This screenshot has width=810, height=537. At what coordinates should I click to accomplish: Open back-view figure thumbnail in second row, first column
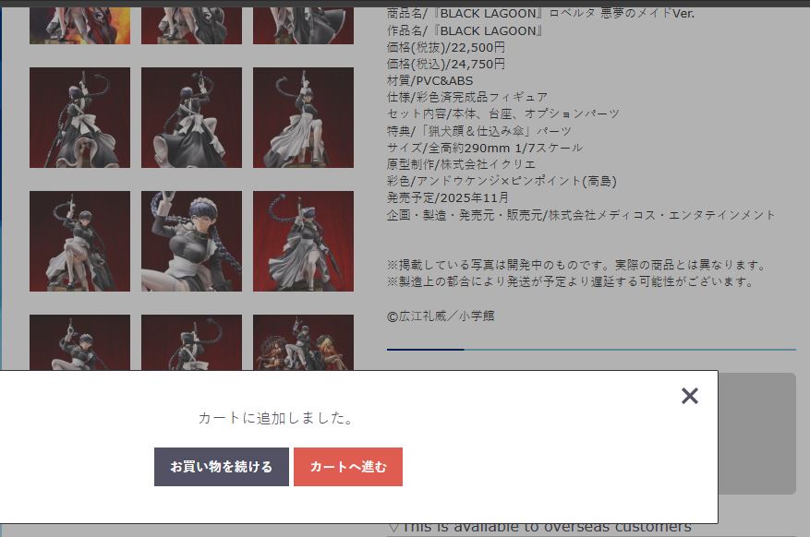(79, 117)
